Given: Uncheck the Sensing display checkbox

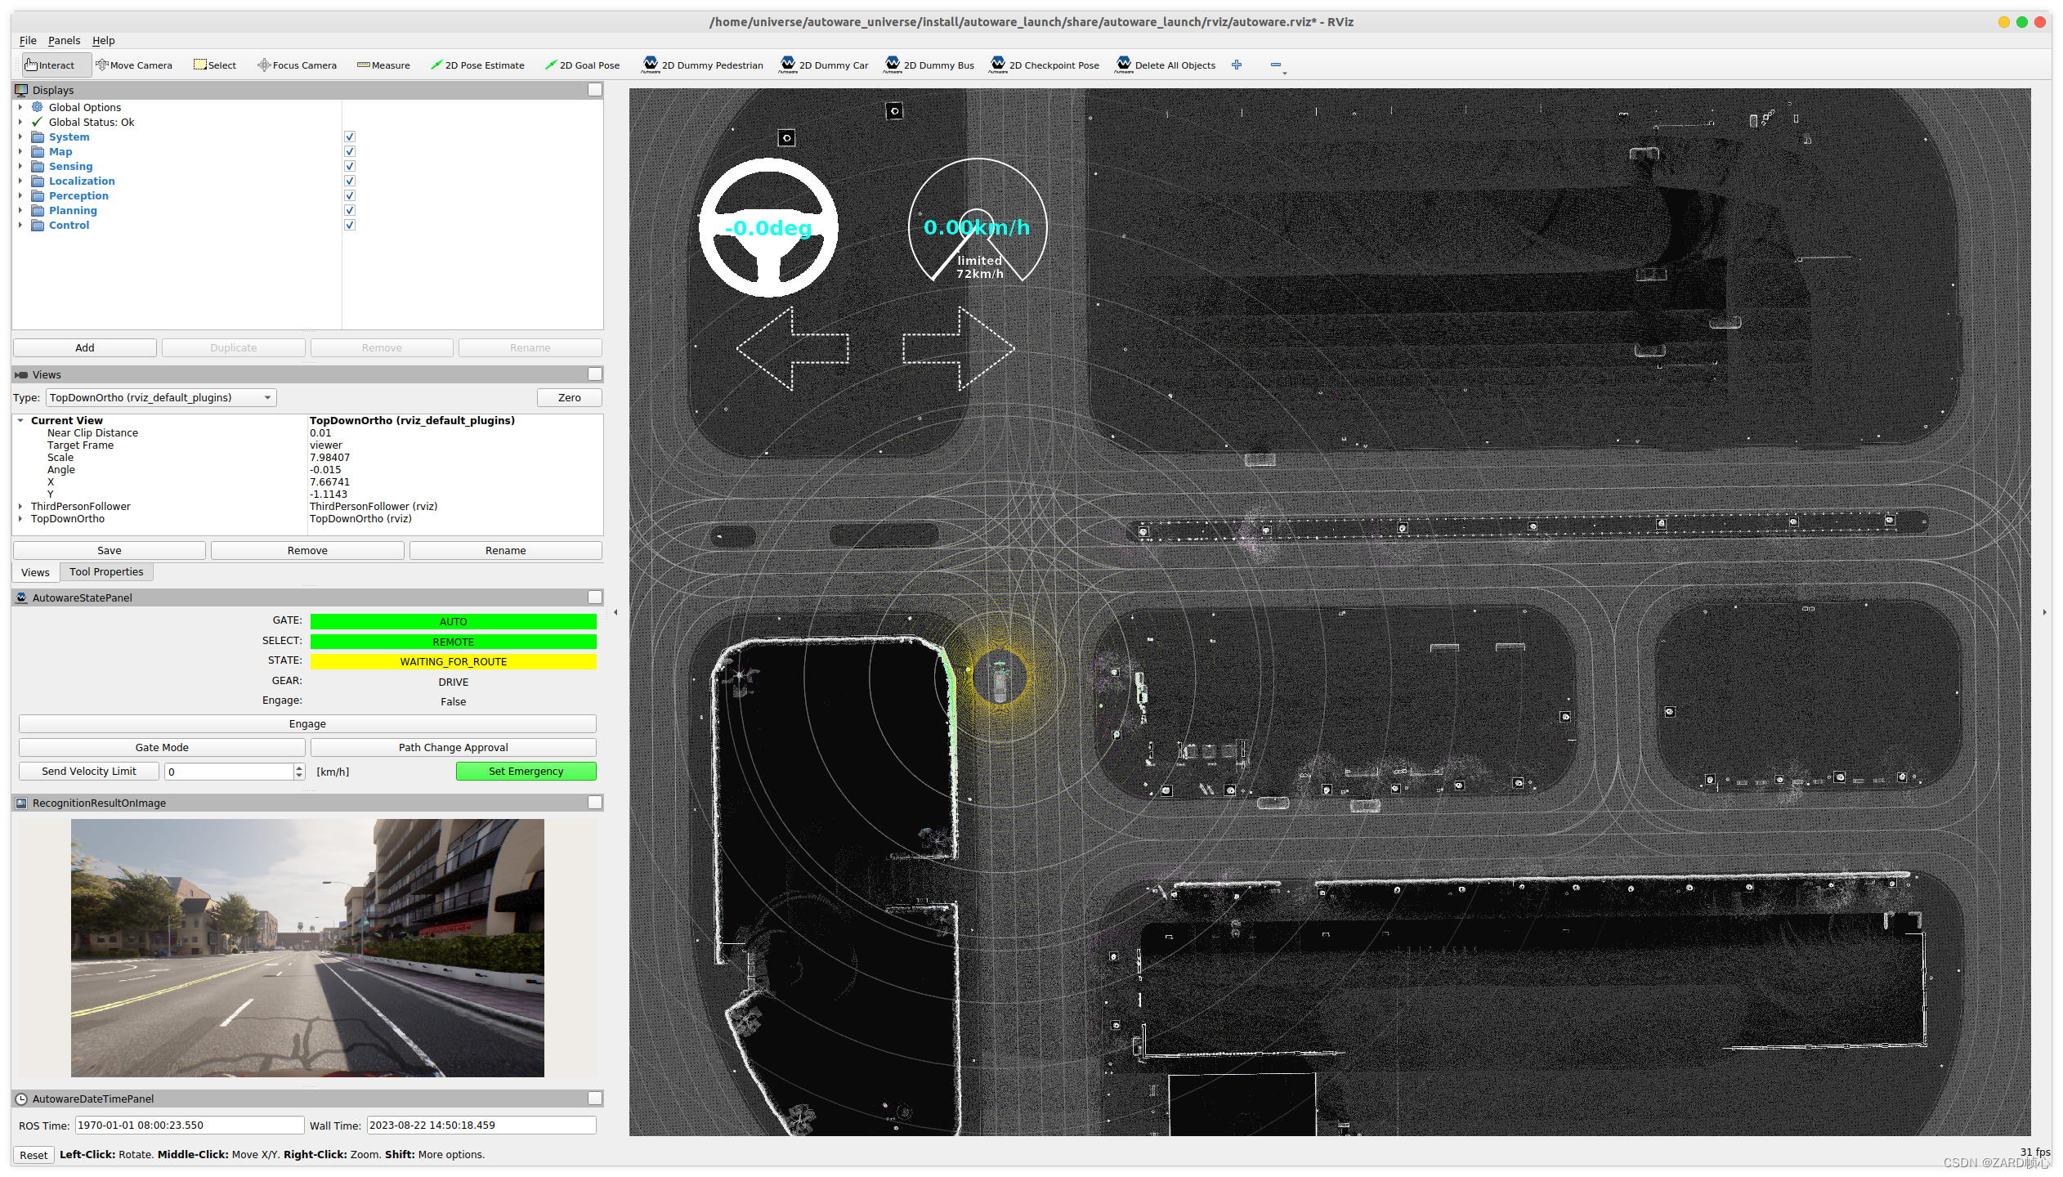Looking at the screenshot, I should [x=350, y=167].
